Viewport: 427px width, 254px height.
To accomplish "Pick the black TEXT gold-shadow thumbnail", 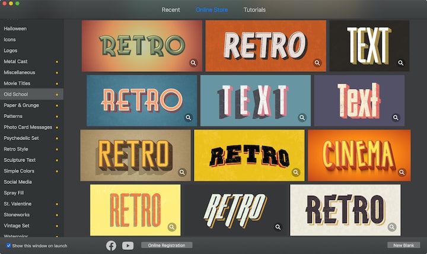I will point(369,46).
